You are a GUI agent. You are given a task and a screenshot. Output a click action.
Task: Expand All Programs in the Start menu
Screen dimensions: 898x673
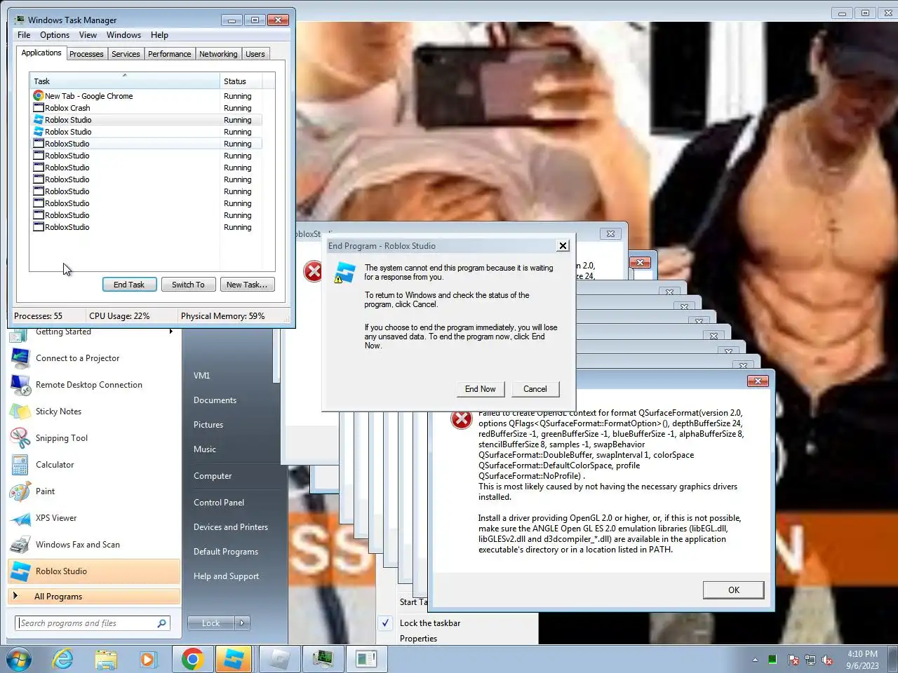[x=94, y=597]
